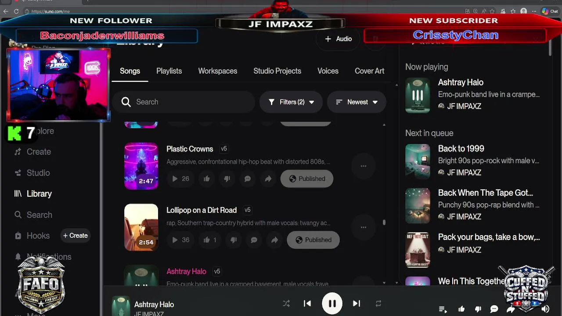Open more options for Lollipop on a Dirt Road
This screenshot has height=316, width=562.
coord(364,227)
